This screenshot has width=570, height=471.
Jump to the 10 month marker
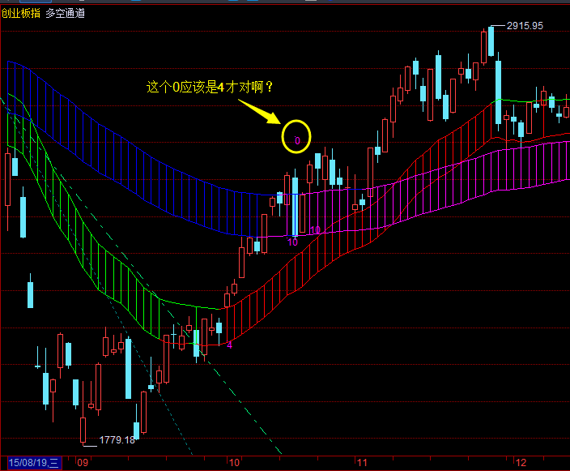coord(234,463)
